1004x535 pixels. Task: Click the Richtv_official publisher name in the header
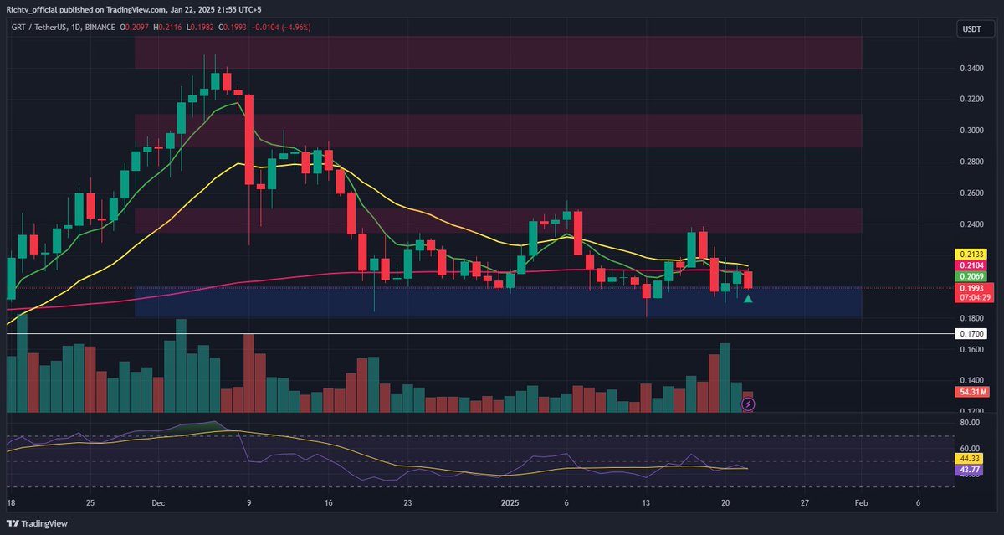tap(29, 11)
